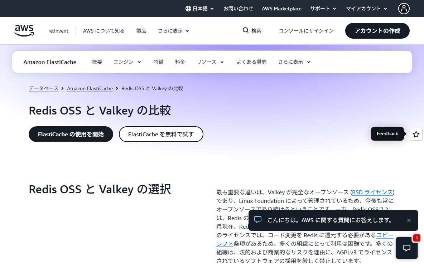Expand さらに表示 in ElastiCache nav bar

click(x=294, y=62)
